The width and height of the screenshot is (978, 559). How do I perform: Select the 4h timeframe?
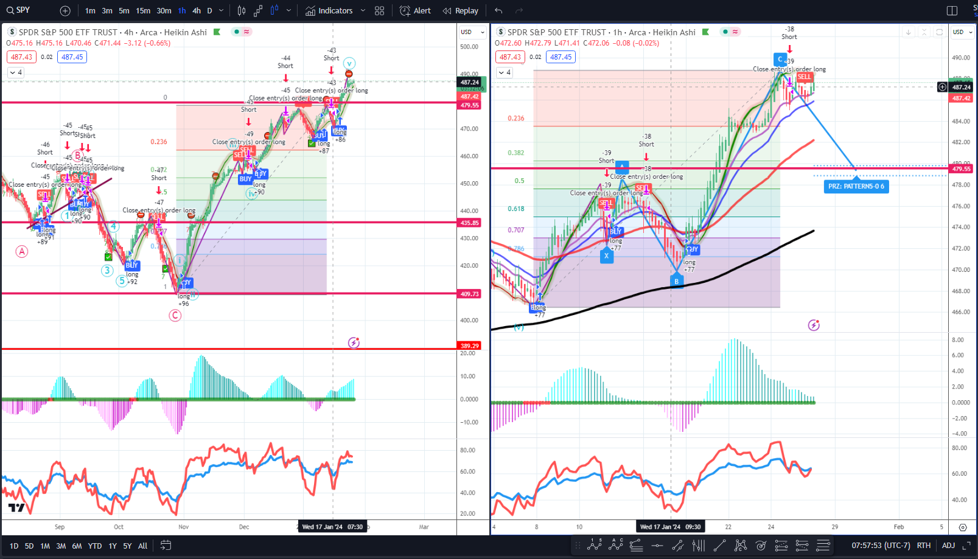[197, 10]
